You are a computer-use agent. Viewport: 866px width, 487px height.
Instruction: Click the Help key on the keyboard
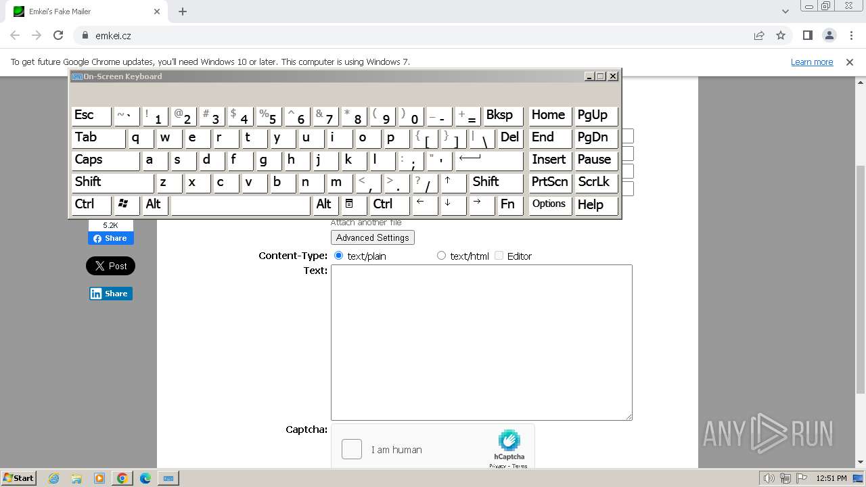(596, 204)
